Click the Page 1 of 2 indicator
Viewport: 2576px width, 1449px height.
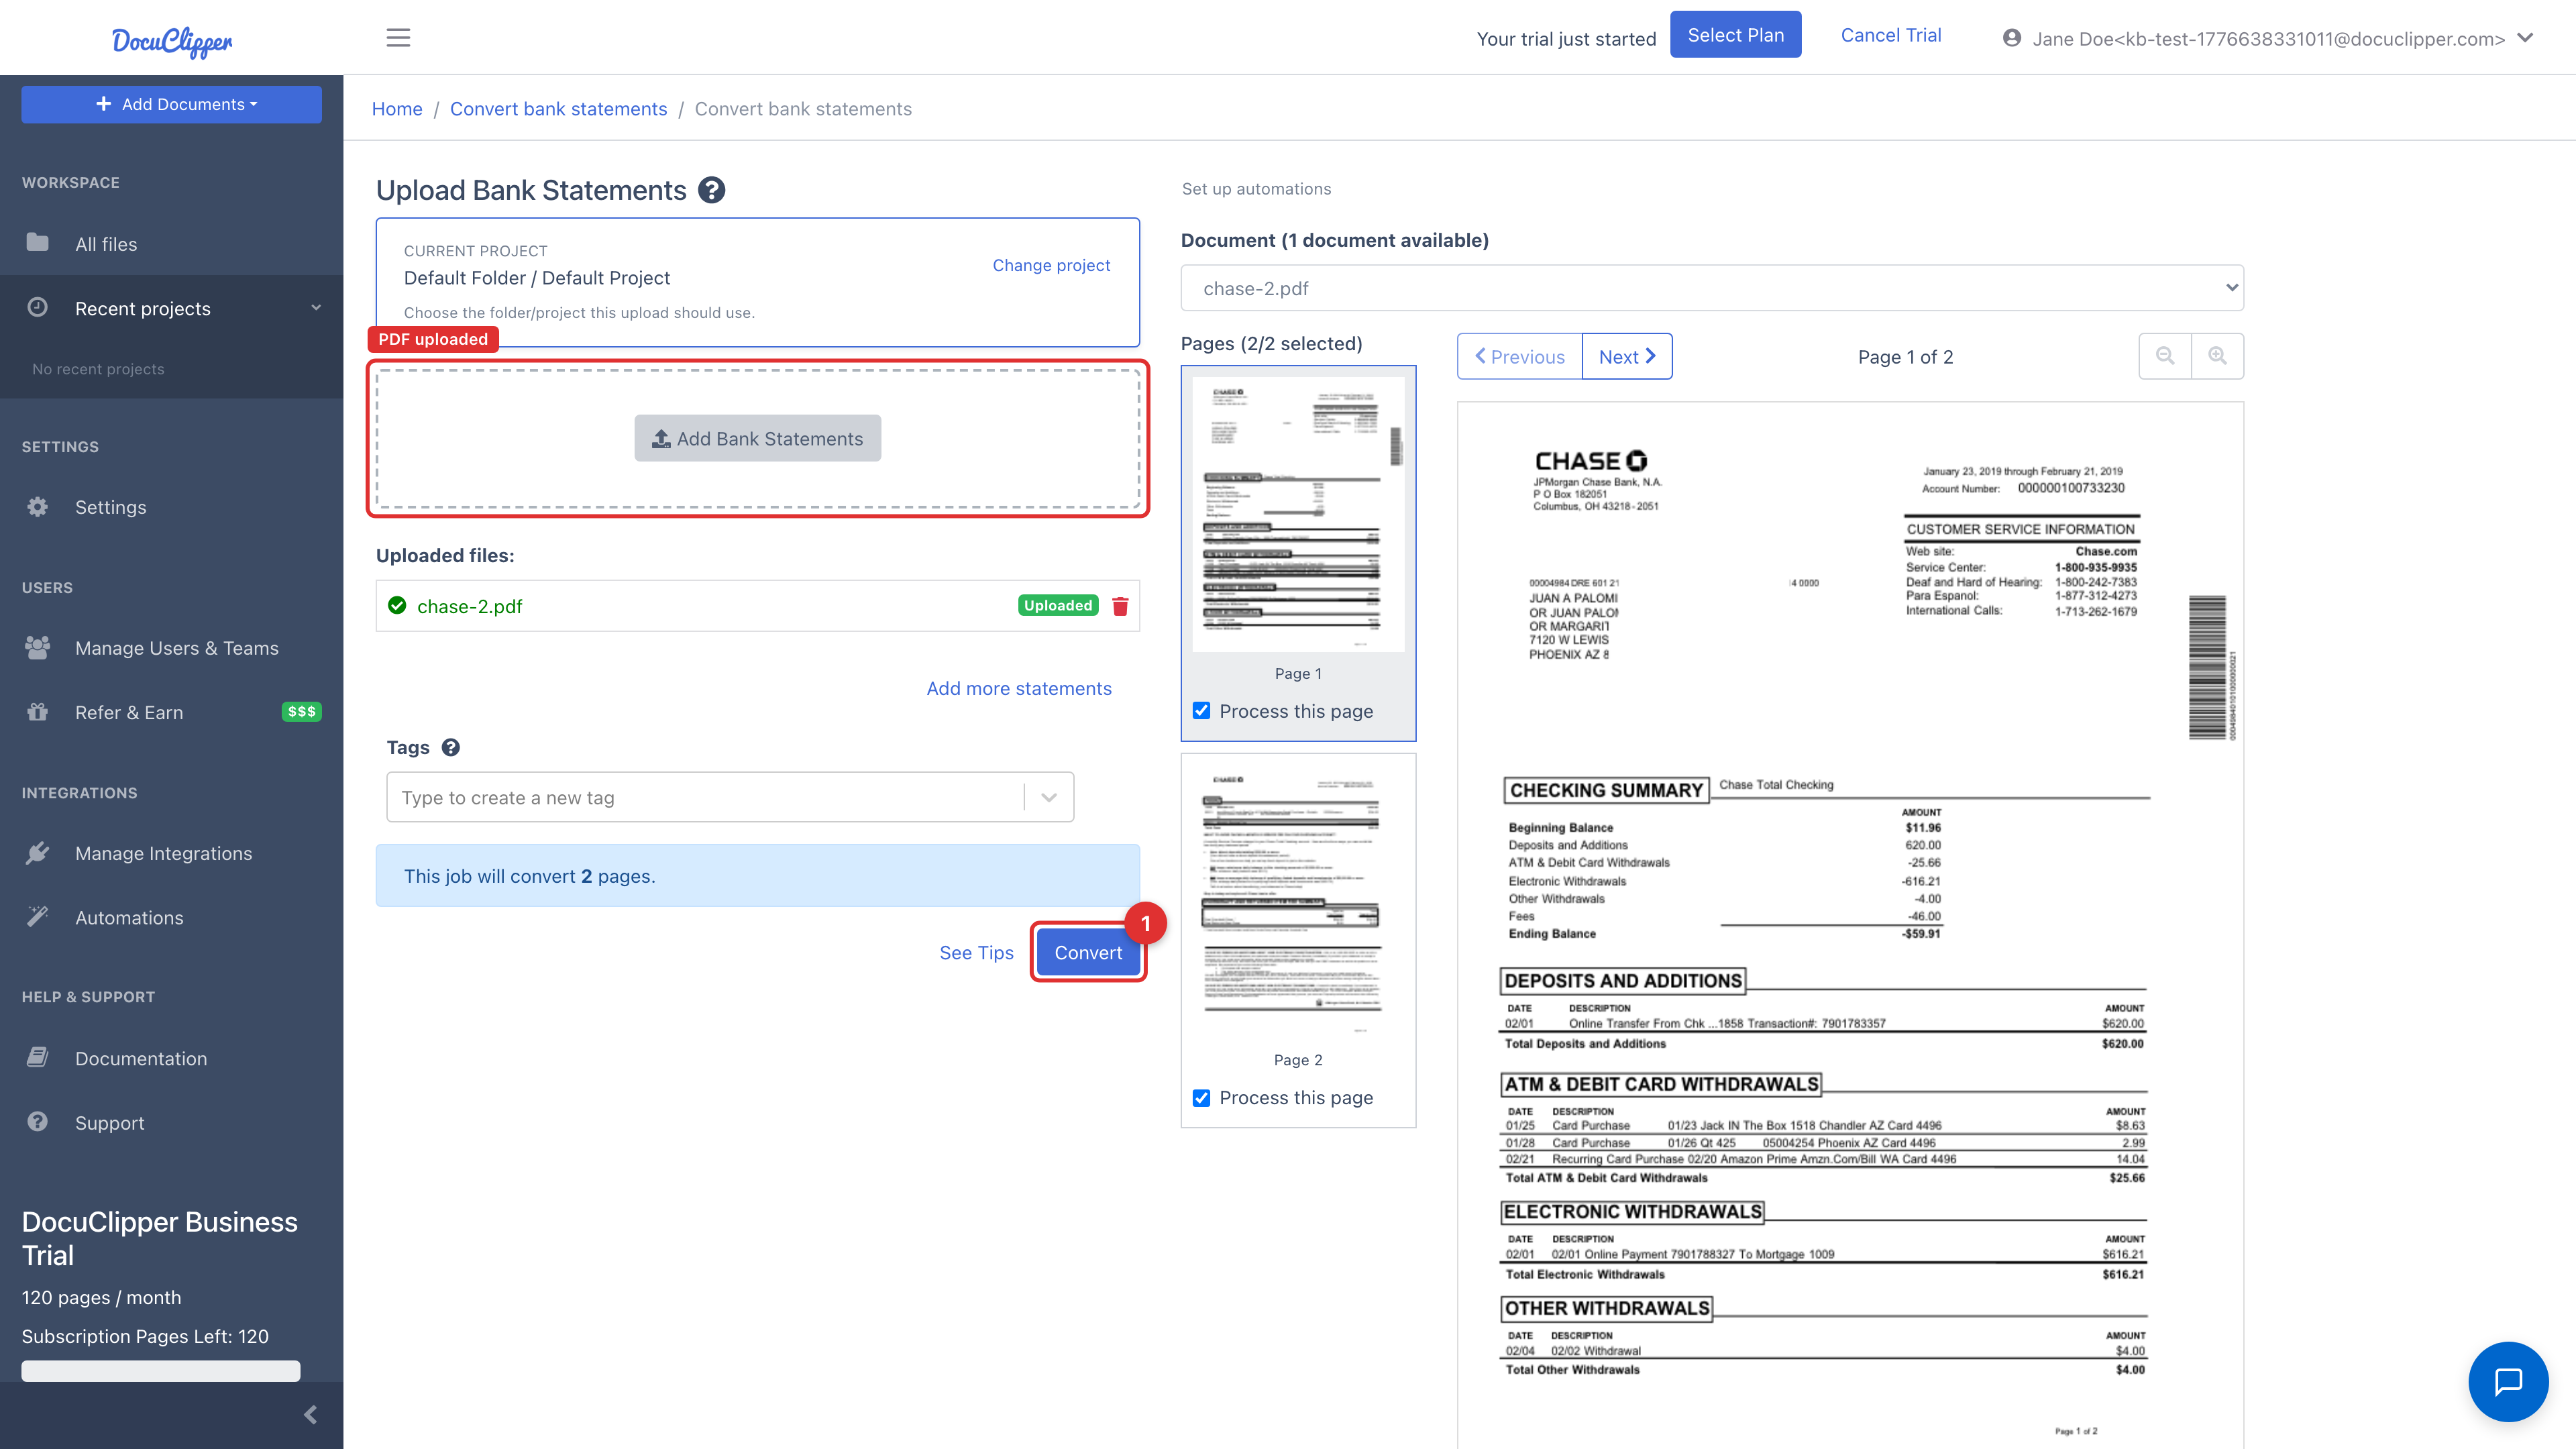pyautogui.click(x=1905, y=357)
